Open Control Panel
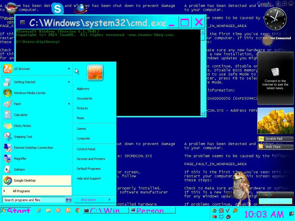 pyautogui.click(x=86, y=149)
